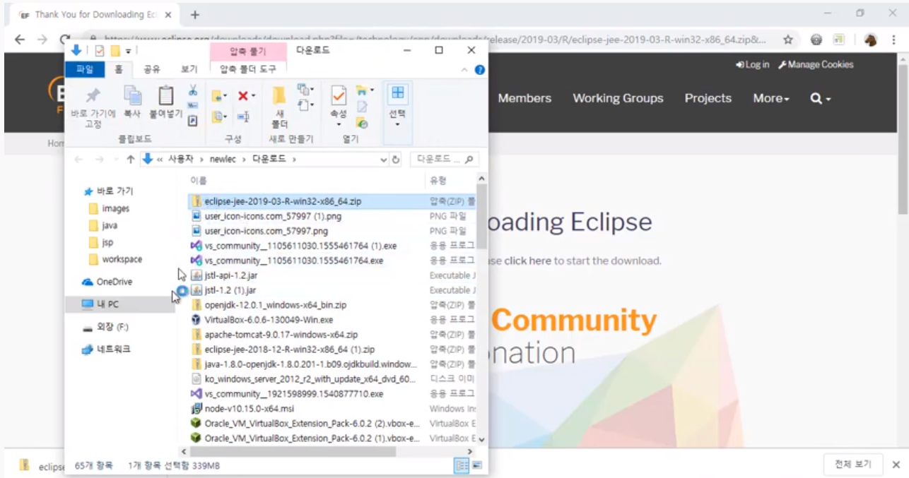Viewport: 909px width, 478px height.
Task: Bookmark this page with Chrome star
Action: [787, 40]
